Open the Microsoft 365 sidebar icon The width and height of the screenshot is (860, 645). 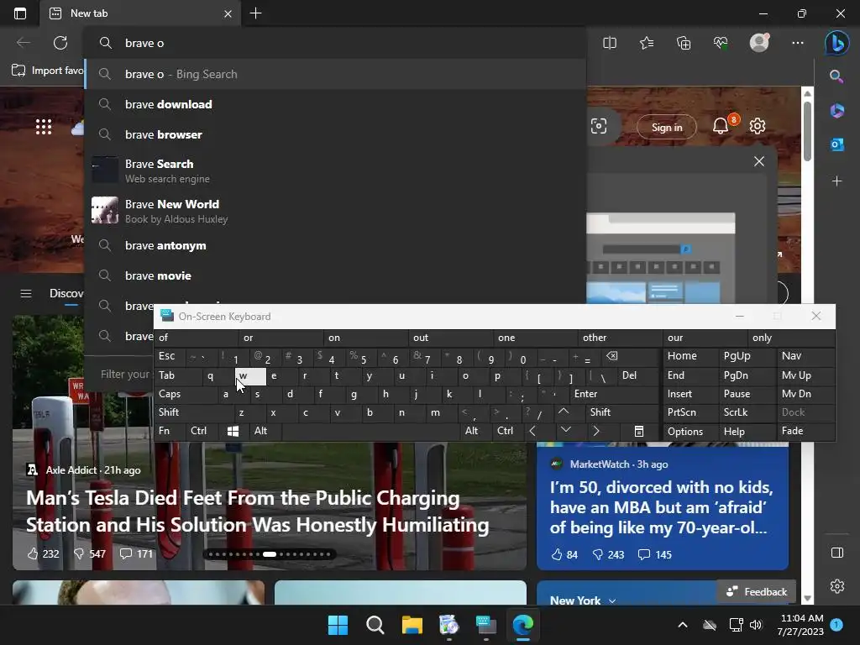click(837, 110)
